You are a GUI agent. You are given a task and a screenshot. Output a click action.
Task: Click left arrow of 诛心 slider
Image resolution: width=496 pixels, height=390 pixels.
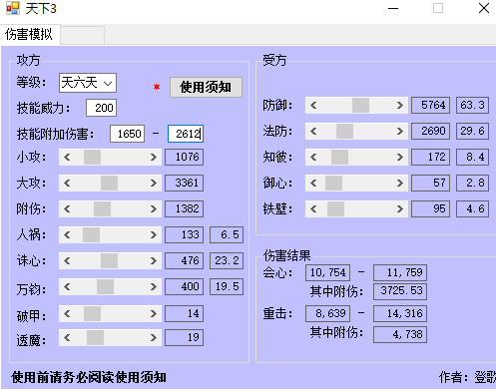(x=67, y=260)
